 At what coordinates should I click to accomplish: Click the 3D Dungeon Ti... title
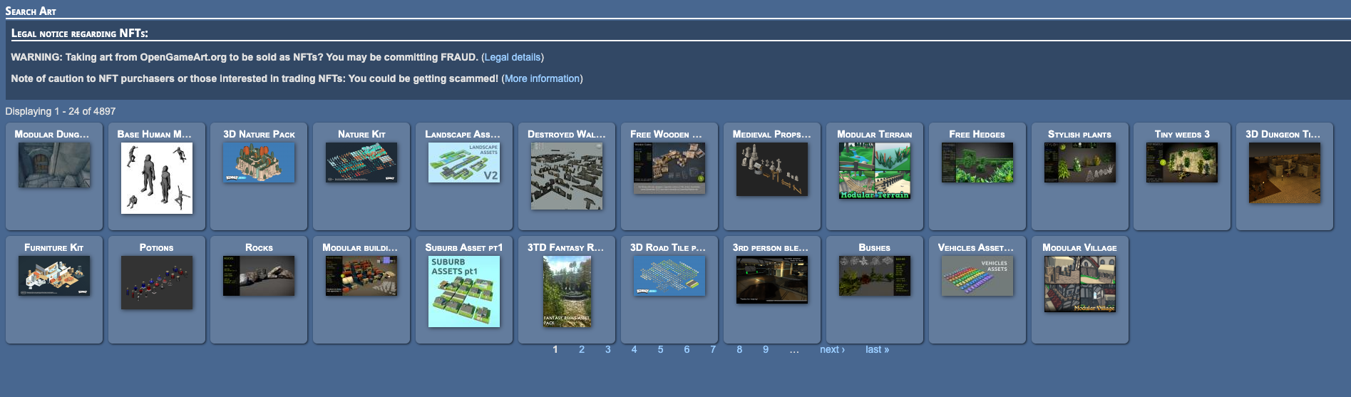pos(1283,134)
